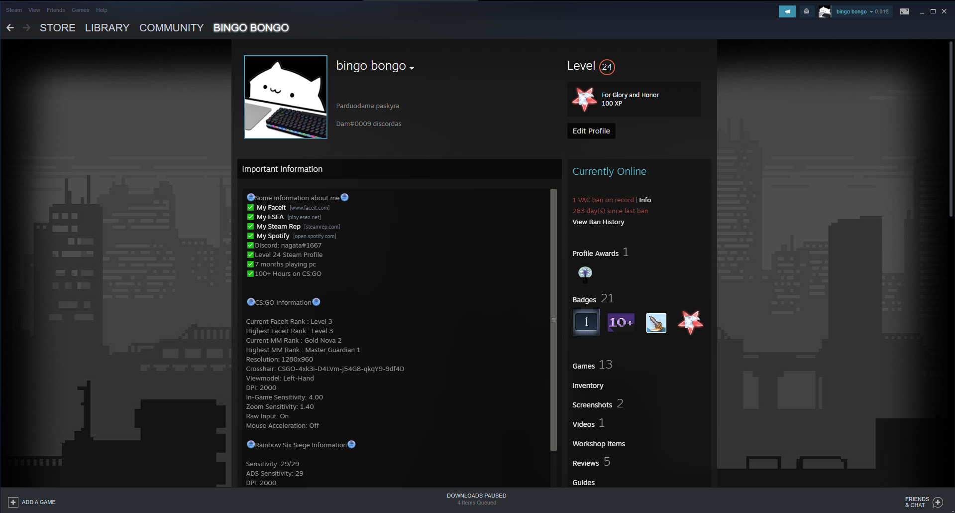
Task: Click the green check next to Level 24 Steam Profile
Action: pyautogui.click(x=250, y=255)
